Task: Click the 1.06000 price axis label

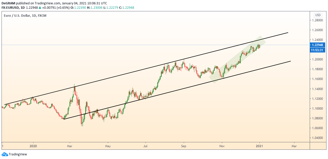Action: click(317, 128)
